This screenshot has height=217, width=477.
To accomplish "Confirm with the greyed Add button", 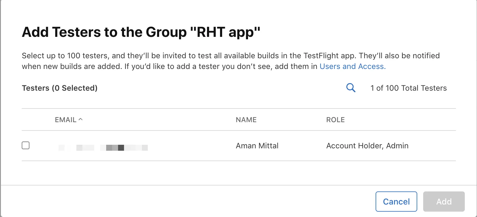I will tap(444, 202).
